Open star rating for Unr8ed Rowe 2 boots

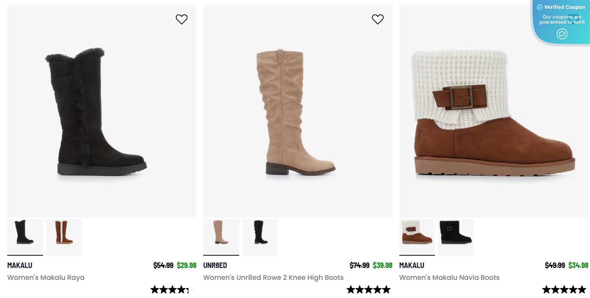[369, 290]
